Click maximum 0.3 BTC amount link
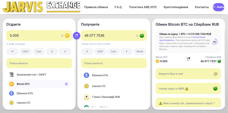Screen dimensions: 228x113 coord(21,44)
